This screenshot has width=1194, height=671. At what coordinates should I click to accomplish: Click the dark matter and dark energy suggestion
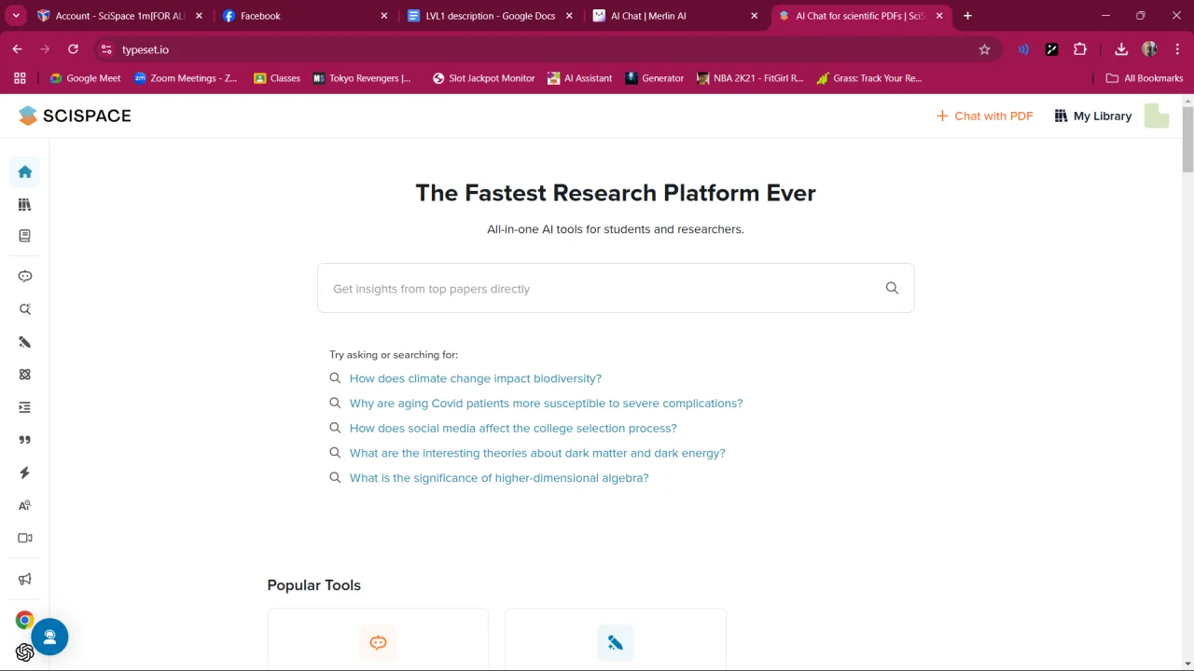click(x=537, y=453)
